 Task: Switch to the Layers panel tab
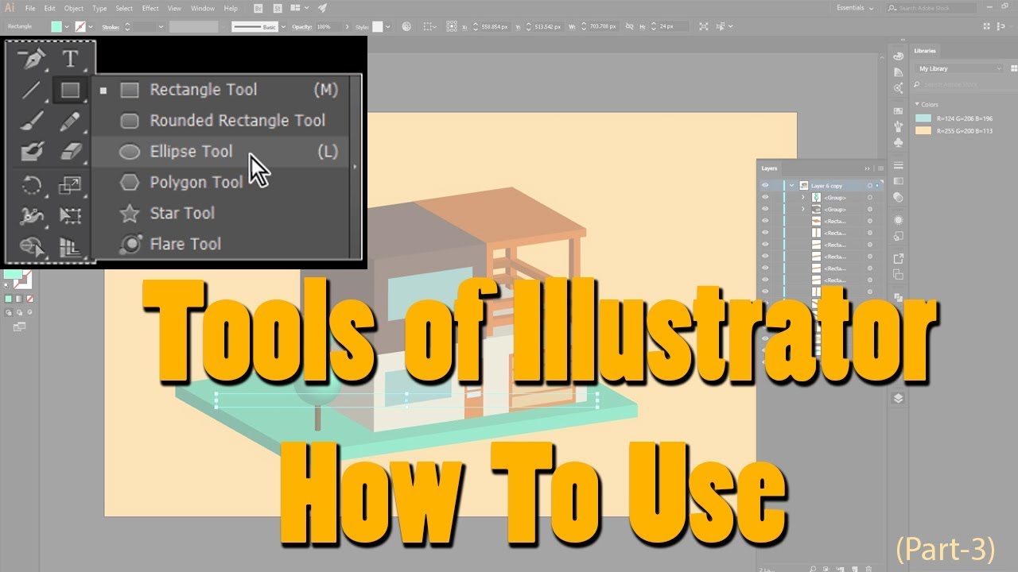pos(769,168)
